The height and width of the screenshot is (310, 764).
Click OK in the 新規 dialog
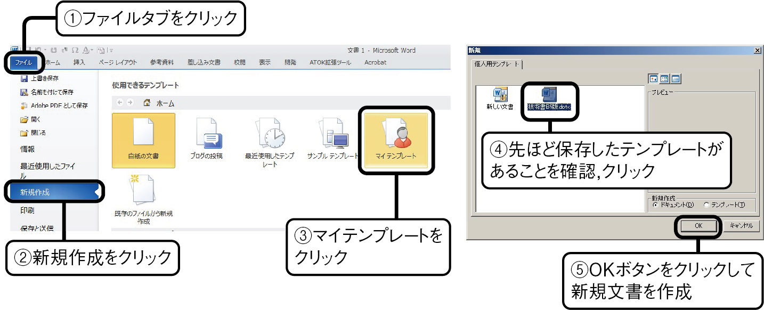[x=698, y=226]
